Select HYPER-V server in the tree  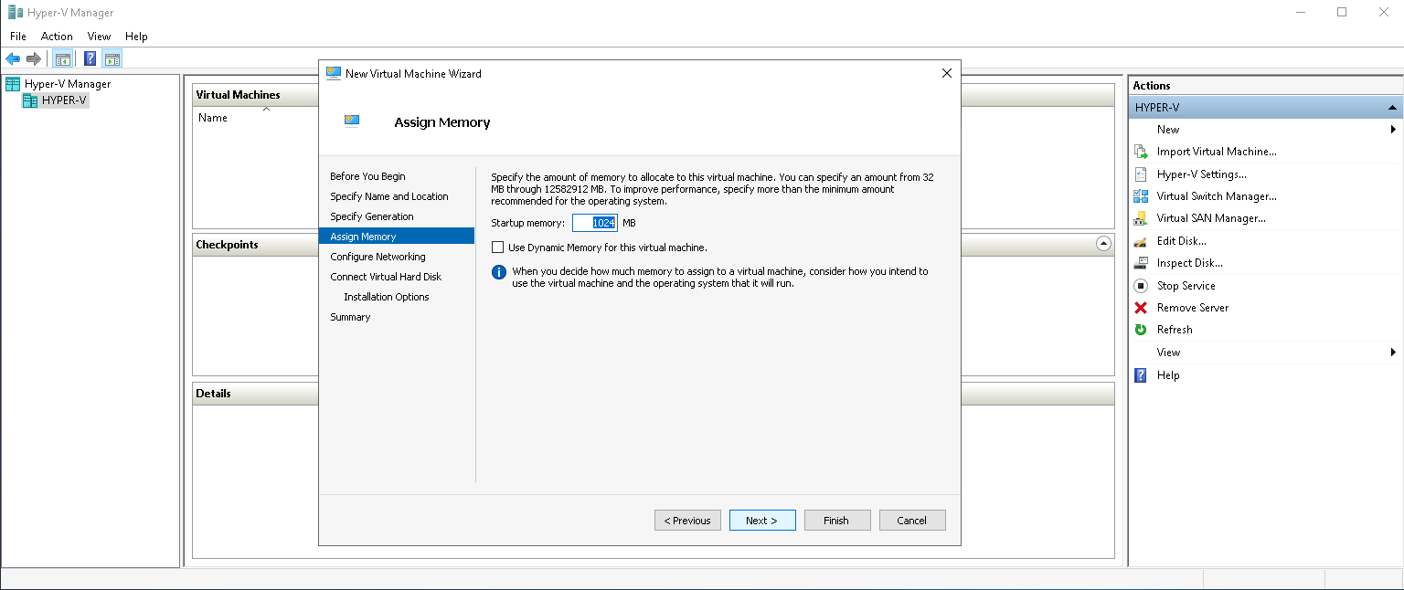[64, 100]
